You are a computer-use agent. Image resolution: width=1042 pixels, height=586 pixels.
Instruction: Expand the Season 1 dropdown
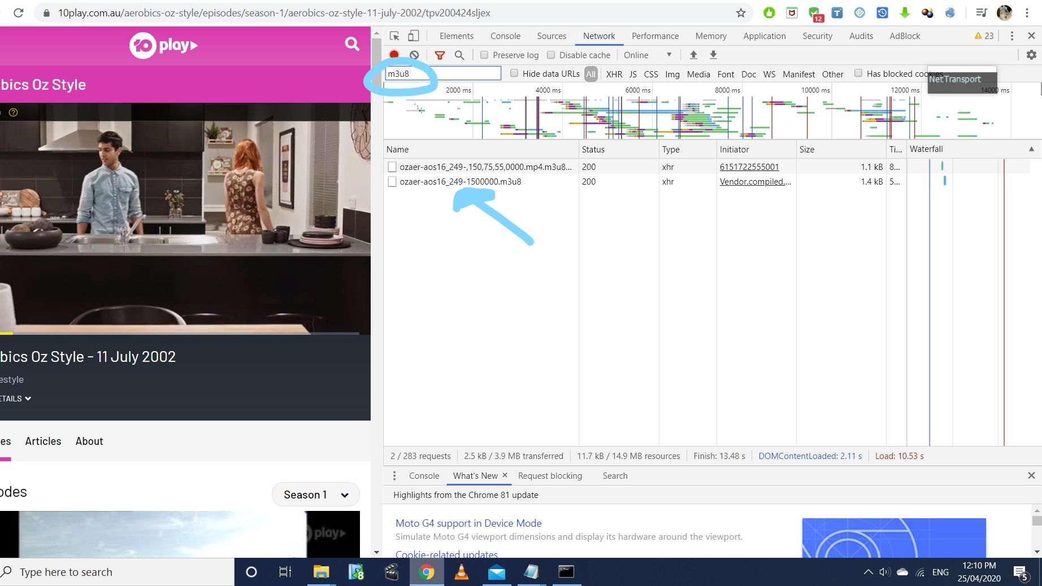pyautogui.click(x=315, y=495)
